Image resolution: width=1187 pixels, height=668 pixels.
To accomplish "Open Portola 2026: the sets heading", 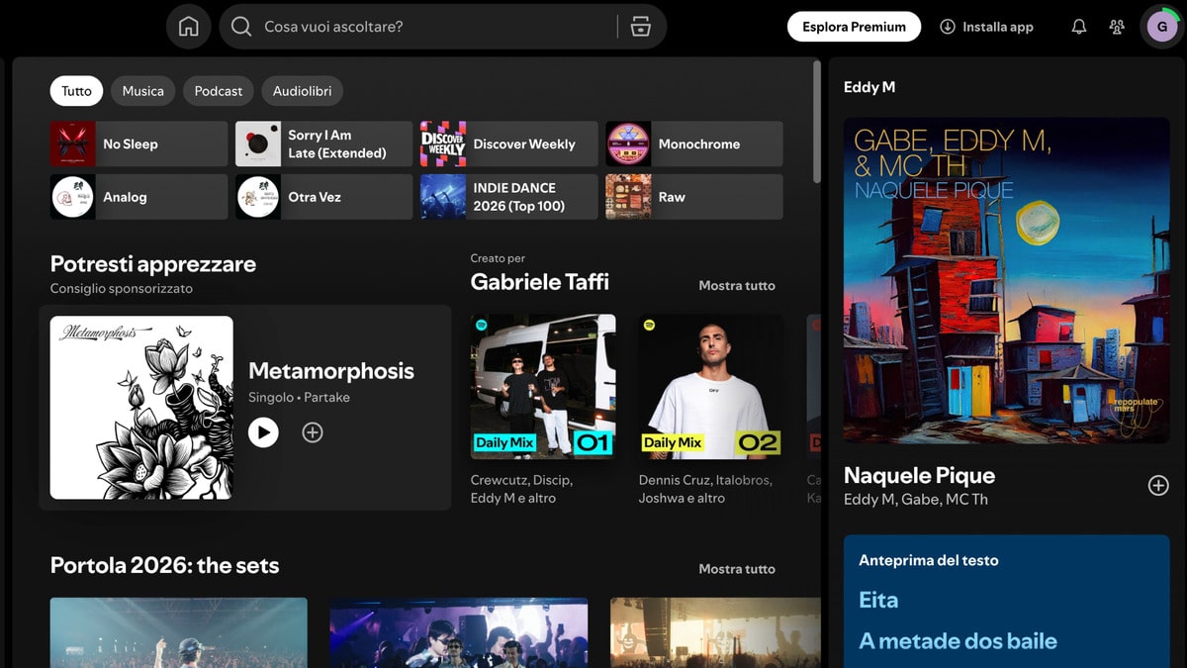I will [165, 565].
